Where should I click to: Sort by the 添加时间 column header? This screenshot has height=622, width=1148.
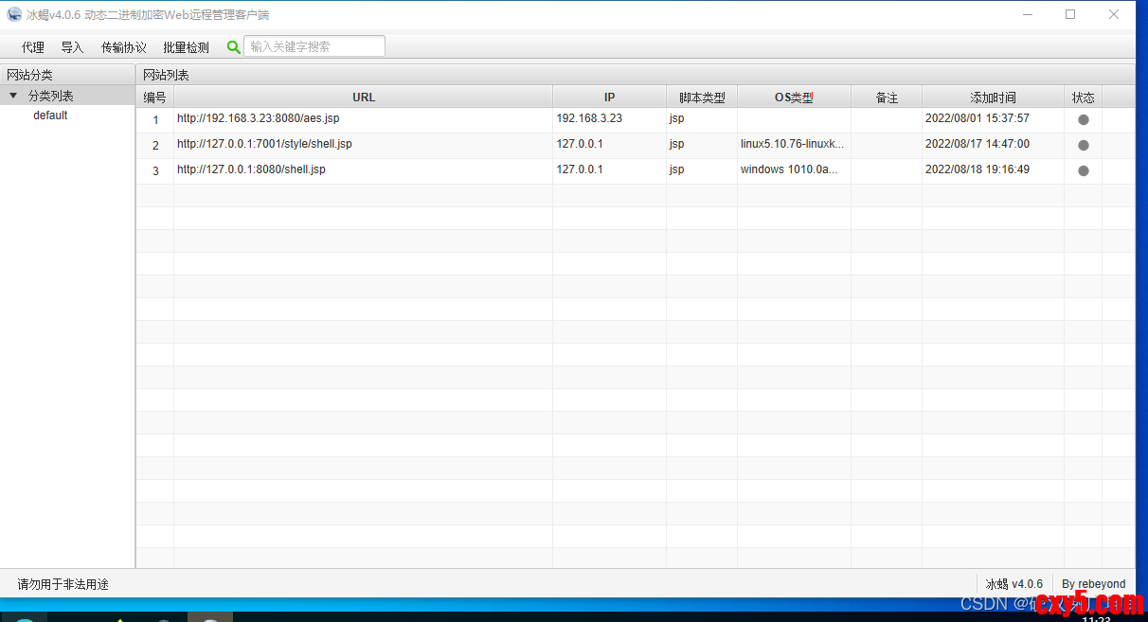point(992,98)
